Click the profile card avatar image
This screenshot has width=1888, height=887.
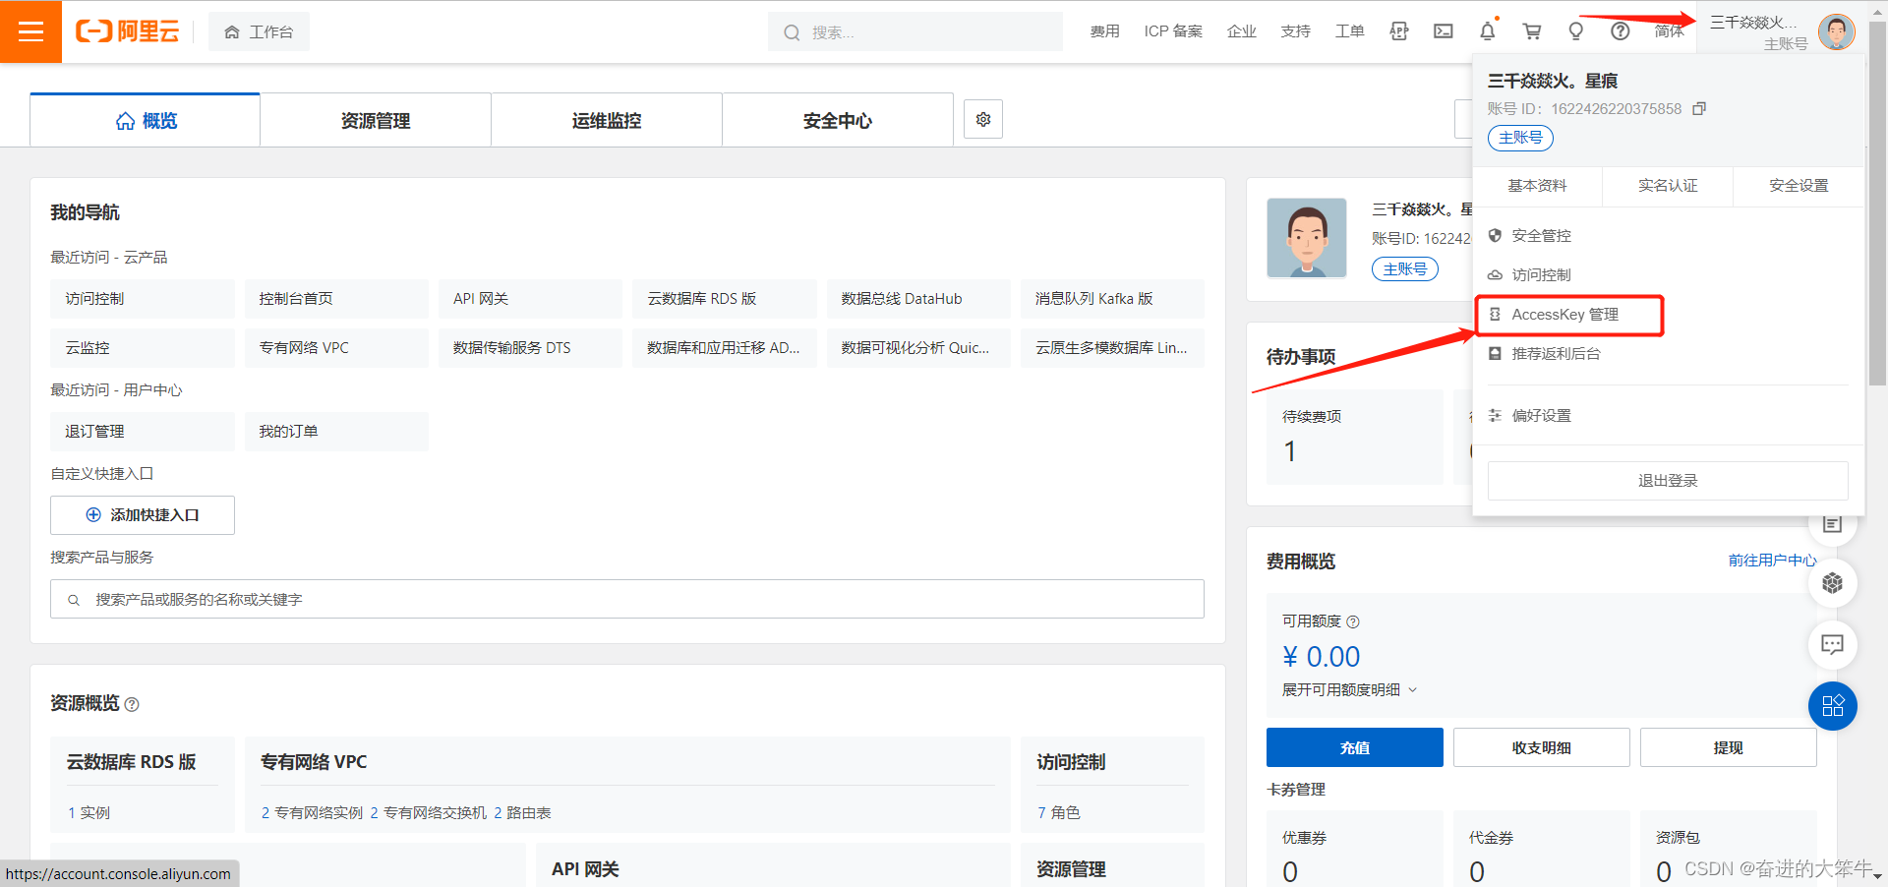pyautogui.click(x=1307, y=238)
